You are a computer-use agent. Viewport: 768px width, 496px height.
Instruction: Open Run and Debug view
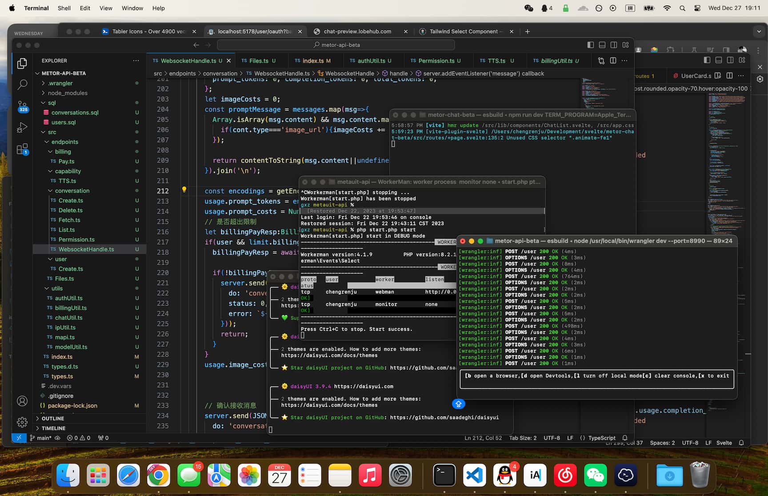click(22, 127)
